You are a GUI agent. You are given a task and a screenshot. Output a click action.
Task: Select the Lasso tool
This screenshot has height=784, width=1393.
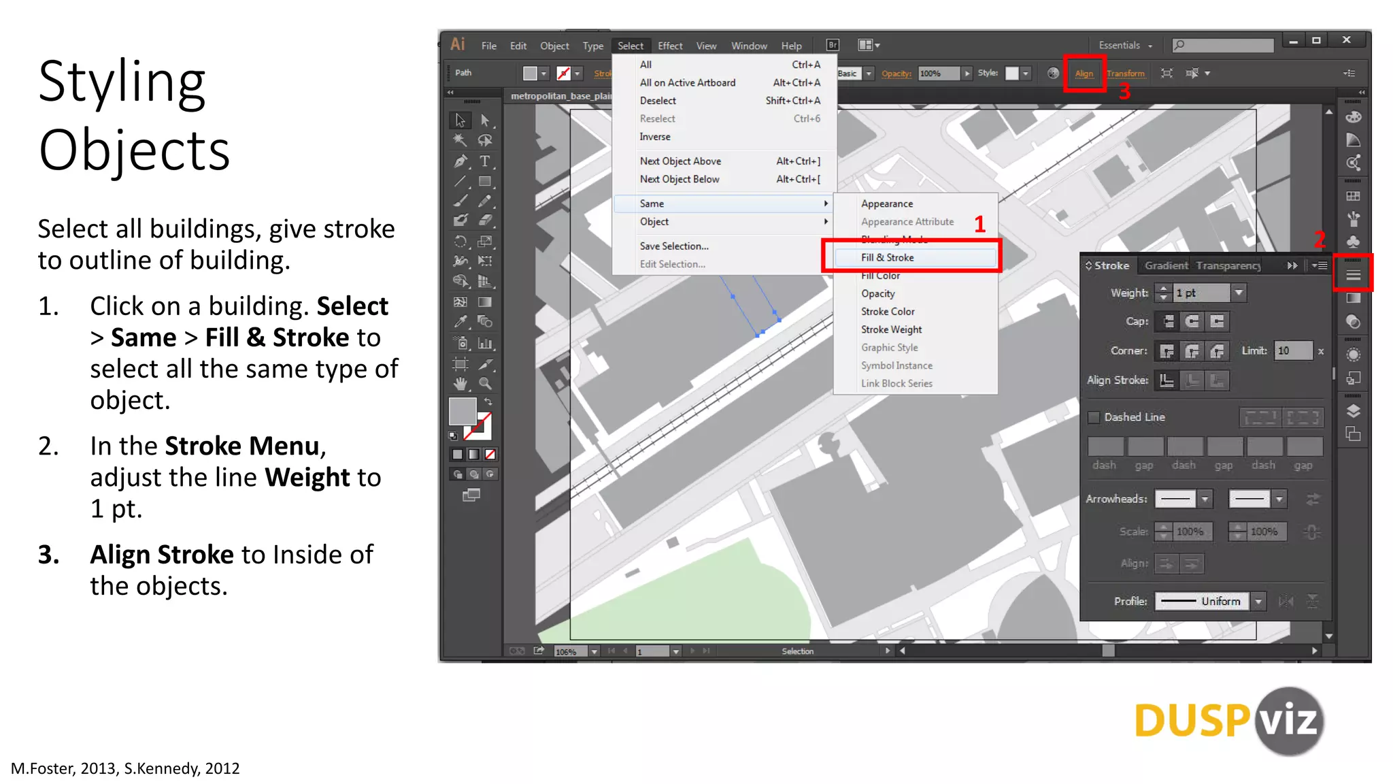coord(485,140)
